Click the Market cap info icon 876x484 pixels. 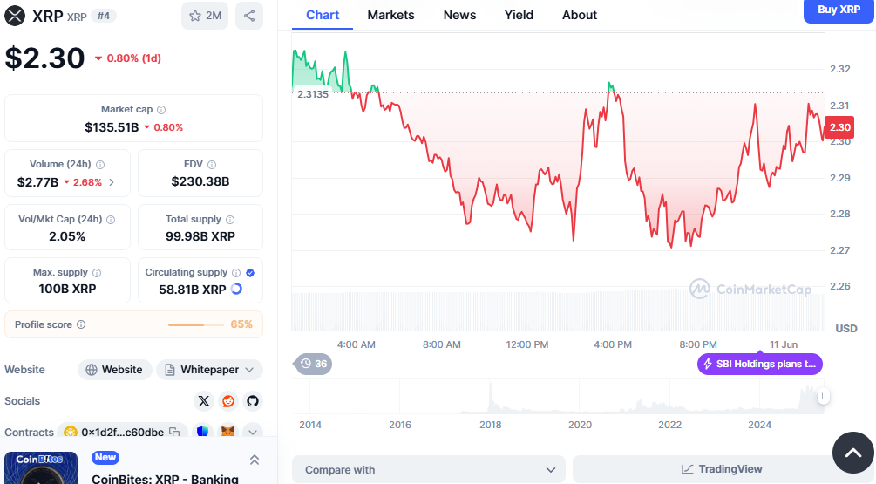[x=161, y=110]
